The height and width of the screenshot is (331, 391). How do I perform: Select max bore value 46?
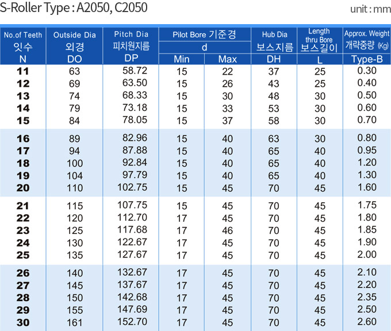228,231
